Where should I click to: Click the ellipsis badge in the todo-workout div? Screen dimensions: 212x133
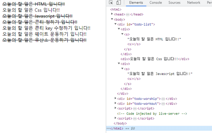coord(163,104)
